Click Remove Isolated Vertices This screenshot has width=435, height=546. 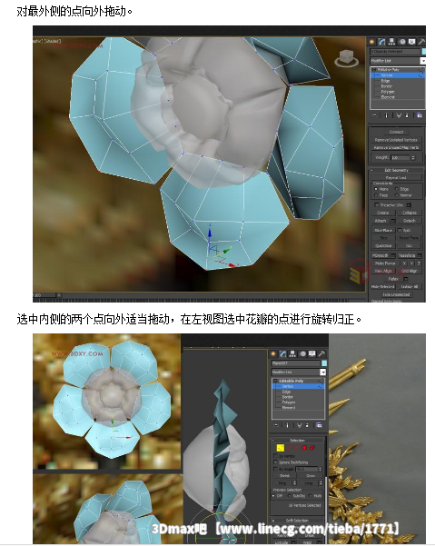coord(396,140)
